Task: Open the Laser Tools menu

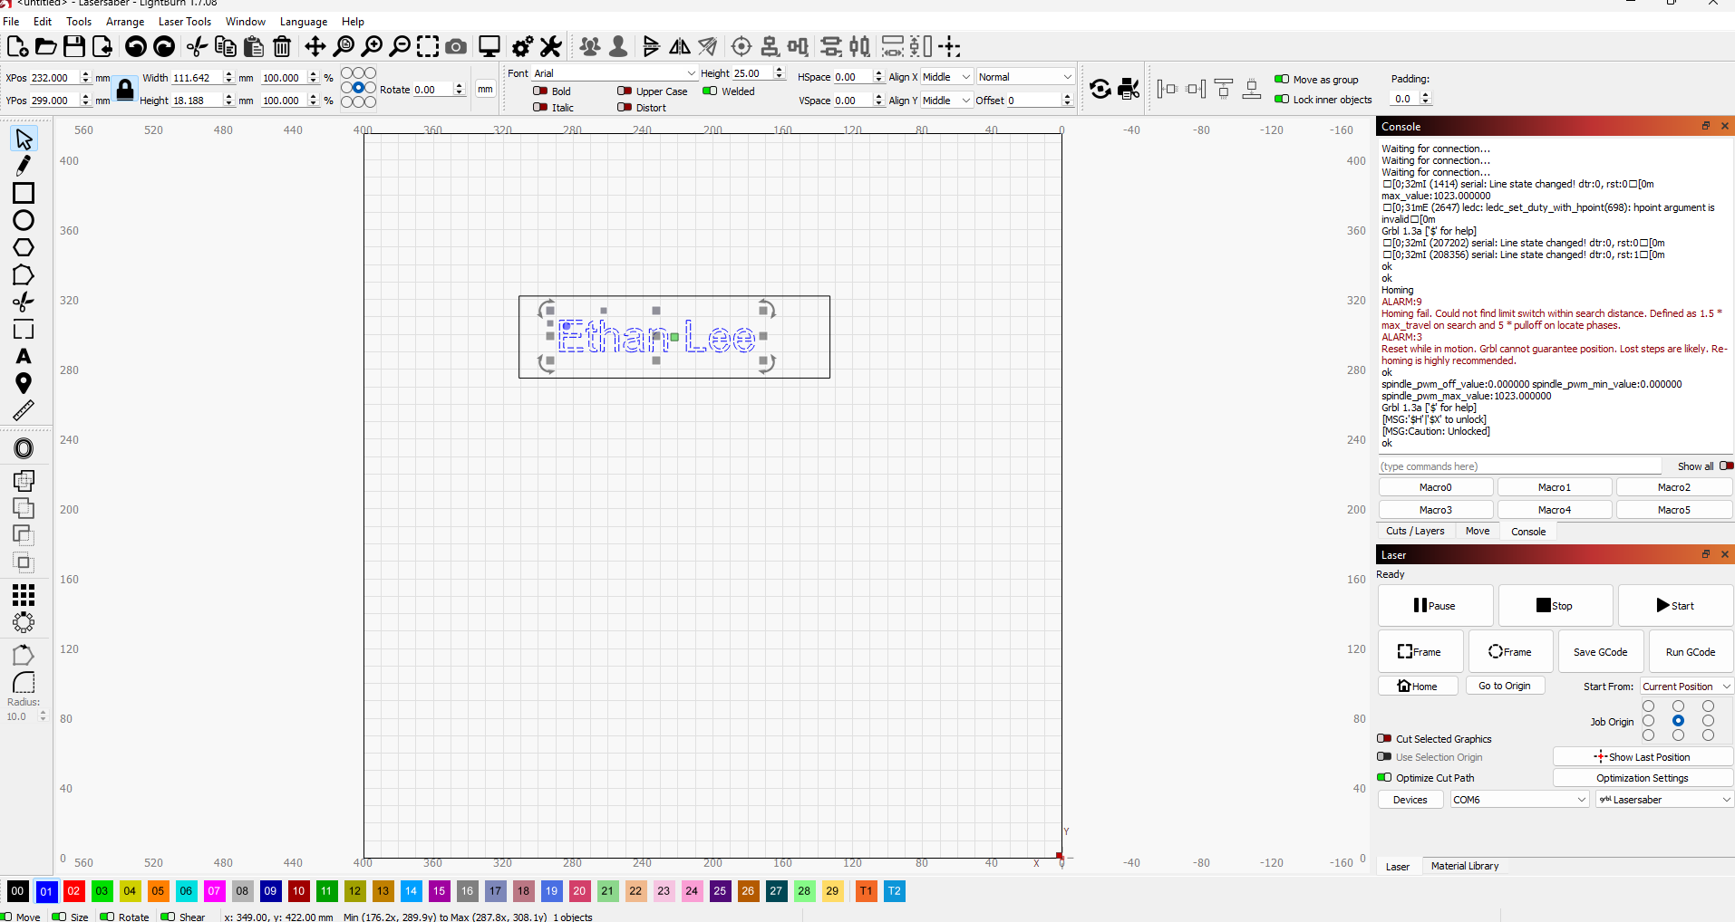Action: pos(184,22)
